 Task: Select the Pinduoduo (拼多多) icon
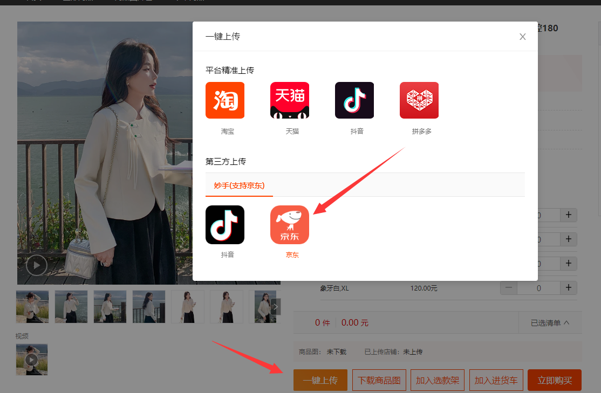[419, 100]
